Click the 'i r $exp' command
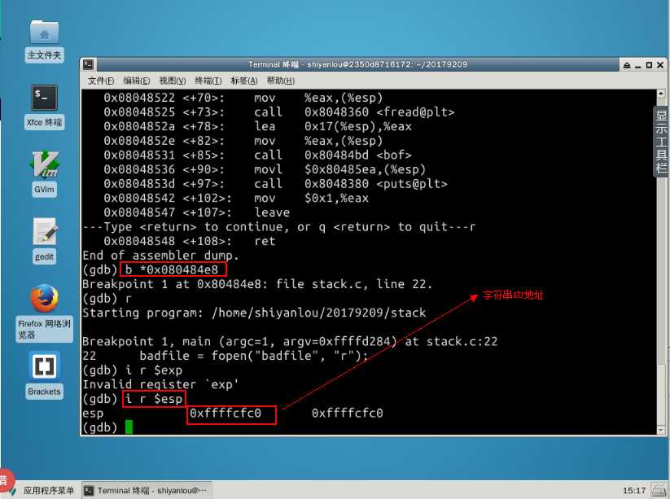This screenshot has height=499, width=670. click(x=154, y=370)
